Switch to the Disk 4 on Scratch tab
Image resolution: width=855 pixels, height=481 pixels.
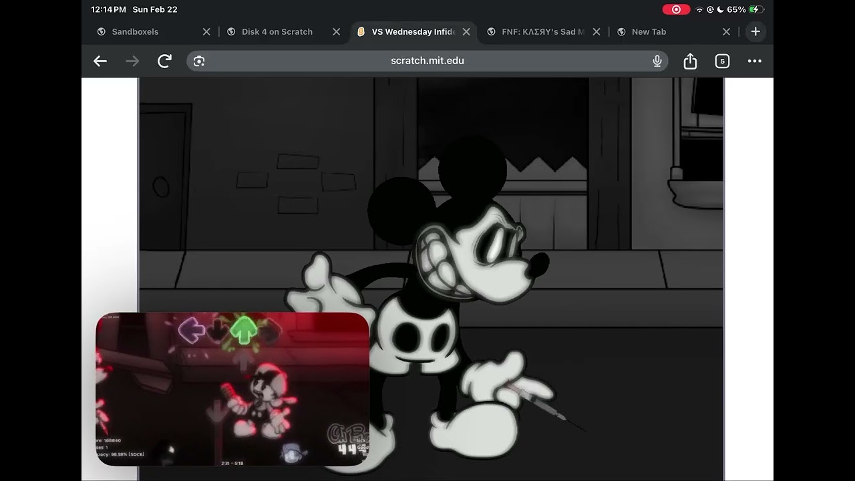[x=277, y=31]
